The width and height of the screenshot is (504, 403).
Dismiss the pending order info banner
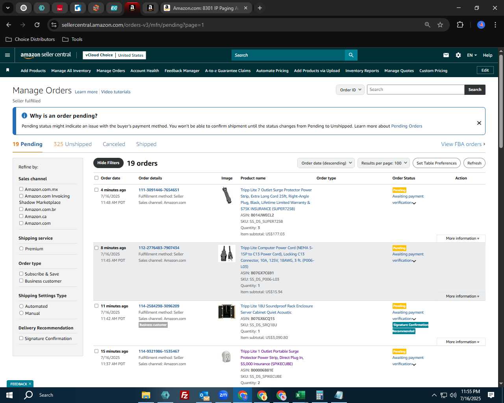pyautogui.click(x=479, y=123)
